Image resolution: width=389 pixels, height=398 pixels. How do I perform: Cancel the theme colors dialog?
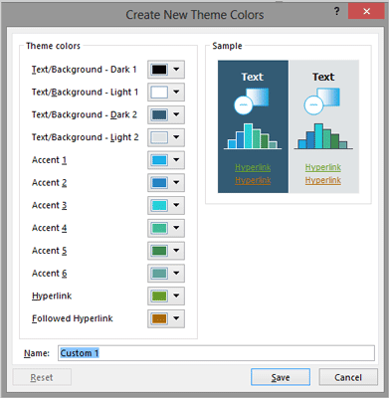click(348, 377)
